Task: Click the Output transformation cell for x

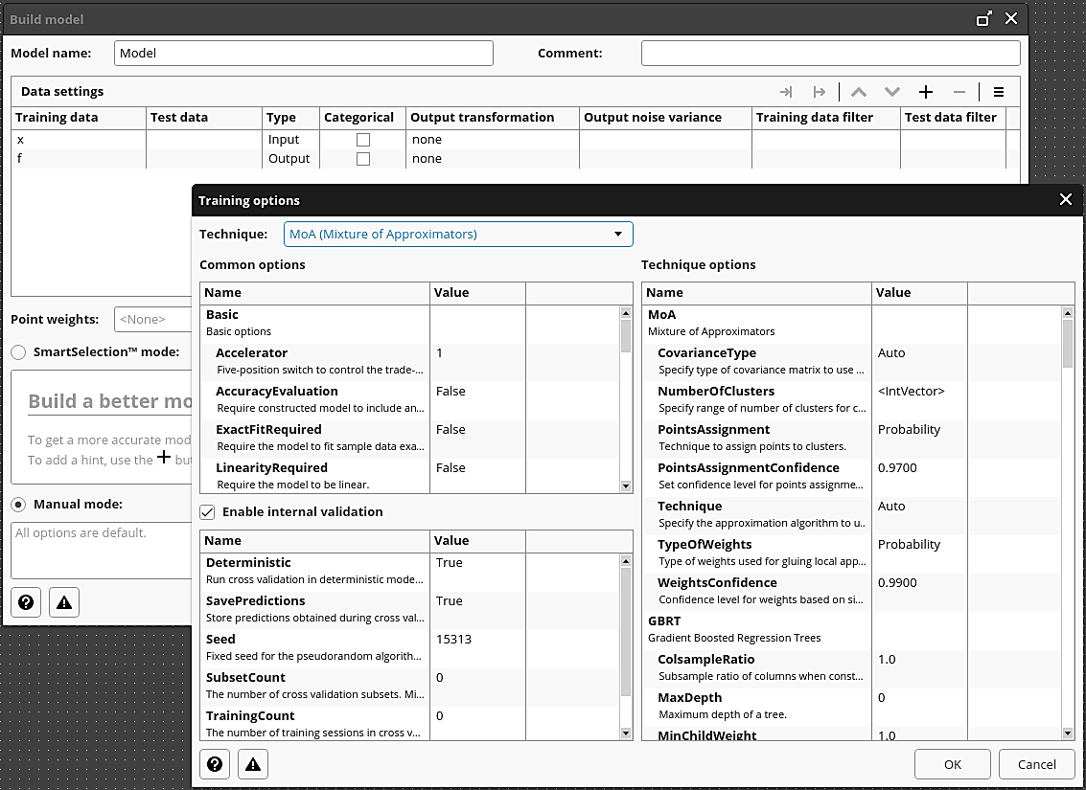Action: tap(492, 140)
